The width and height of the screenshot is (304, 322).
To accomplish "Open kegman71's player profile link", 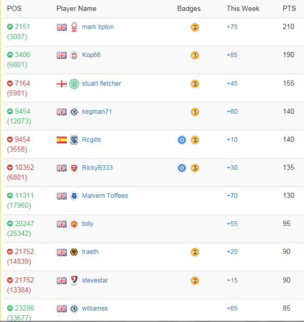I will click(x=97, y=112).
